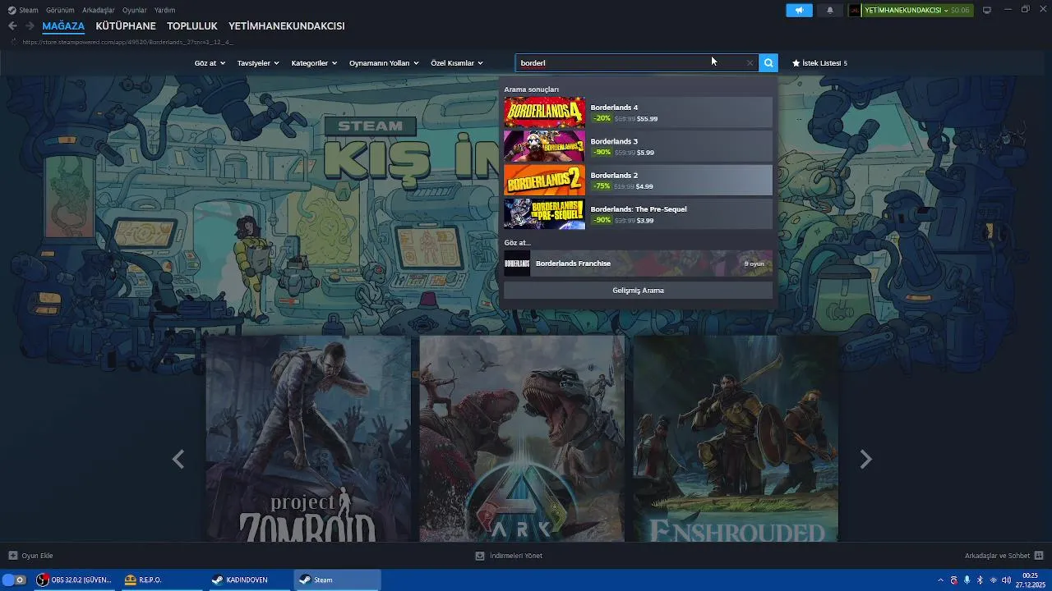This screenshot has width=1052, height=591.
Task: Switch to the MAĞAZA tab
Action: (x=63, y=26)
